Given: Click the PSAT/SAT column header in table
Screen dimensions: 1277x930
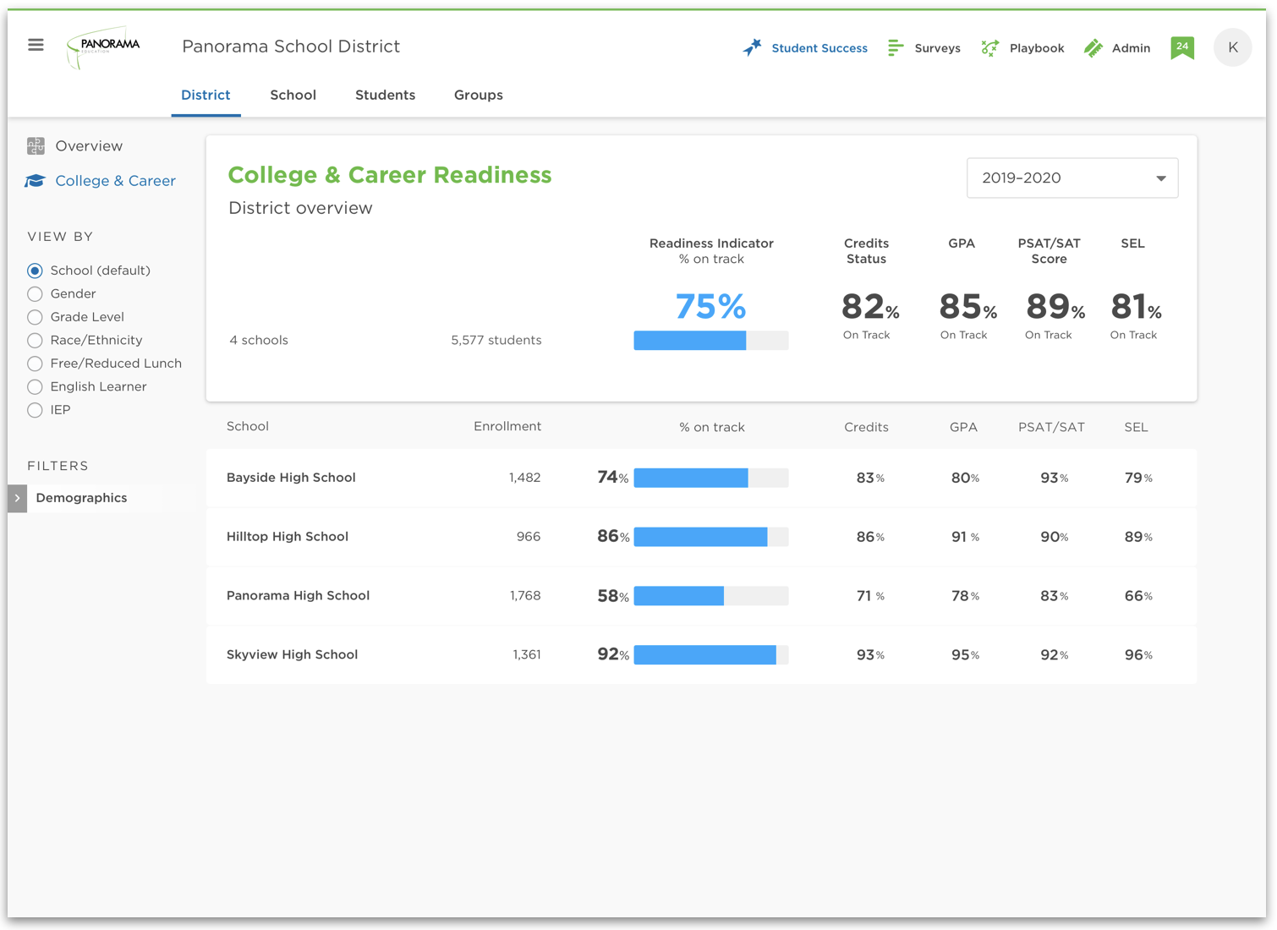Looking at the screenshot, I should click(x=1051, y=427).
